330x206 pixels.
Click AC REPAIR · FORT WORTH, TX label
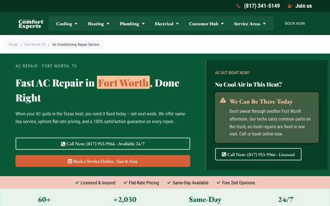click(x=46, y=66)
